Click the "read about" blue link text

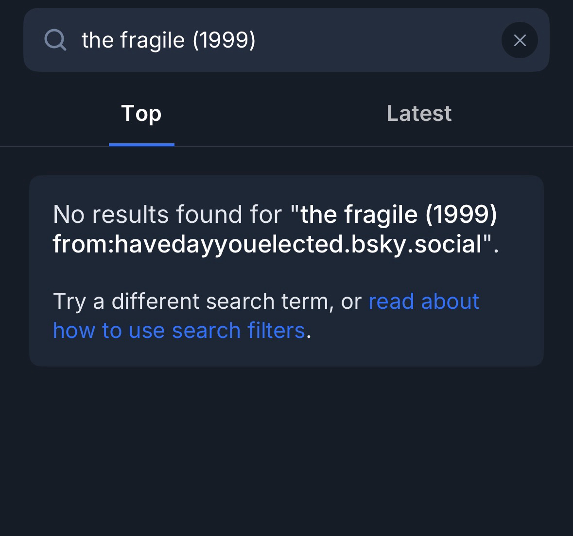click(423, 301)
